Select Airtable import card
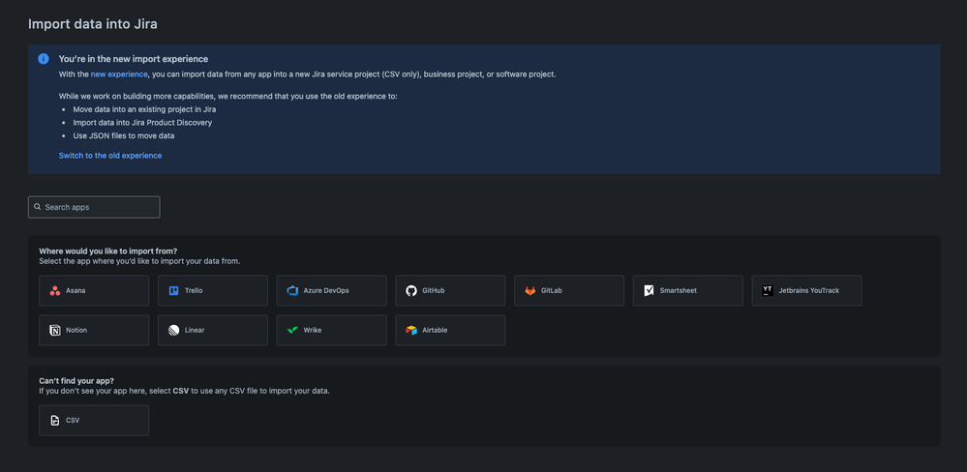 [x=450, y=330]
